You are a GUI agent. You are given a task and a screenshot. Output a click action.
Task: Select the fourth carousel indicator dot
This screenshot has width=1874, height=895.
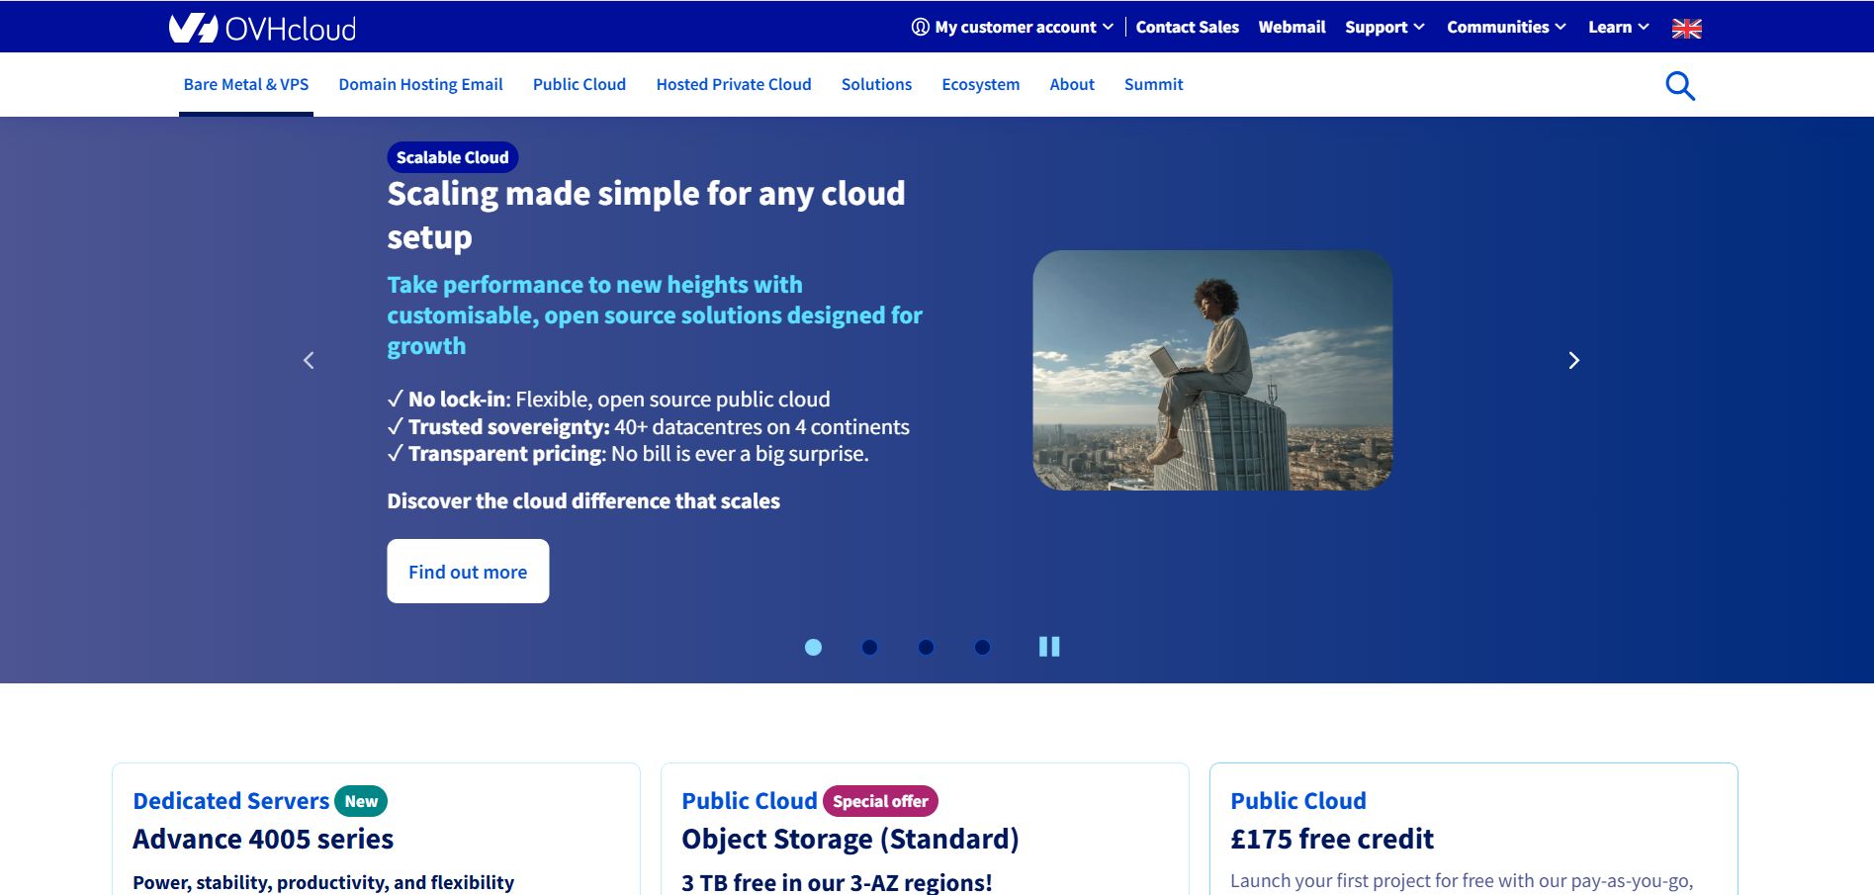point(981,646)
